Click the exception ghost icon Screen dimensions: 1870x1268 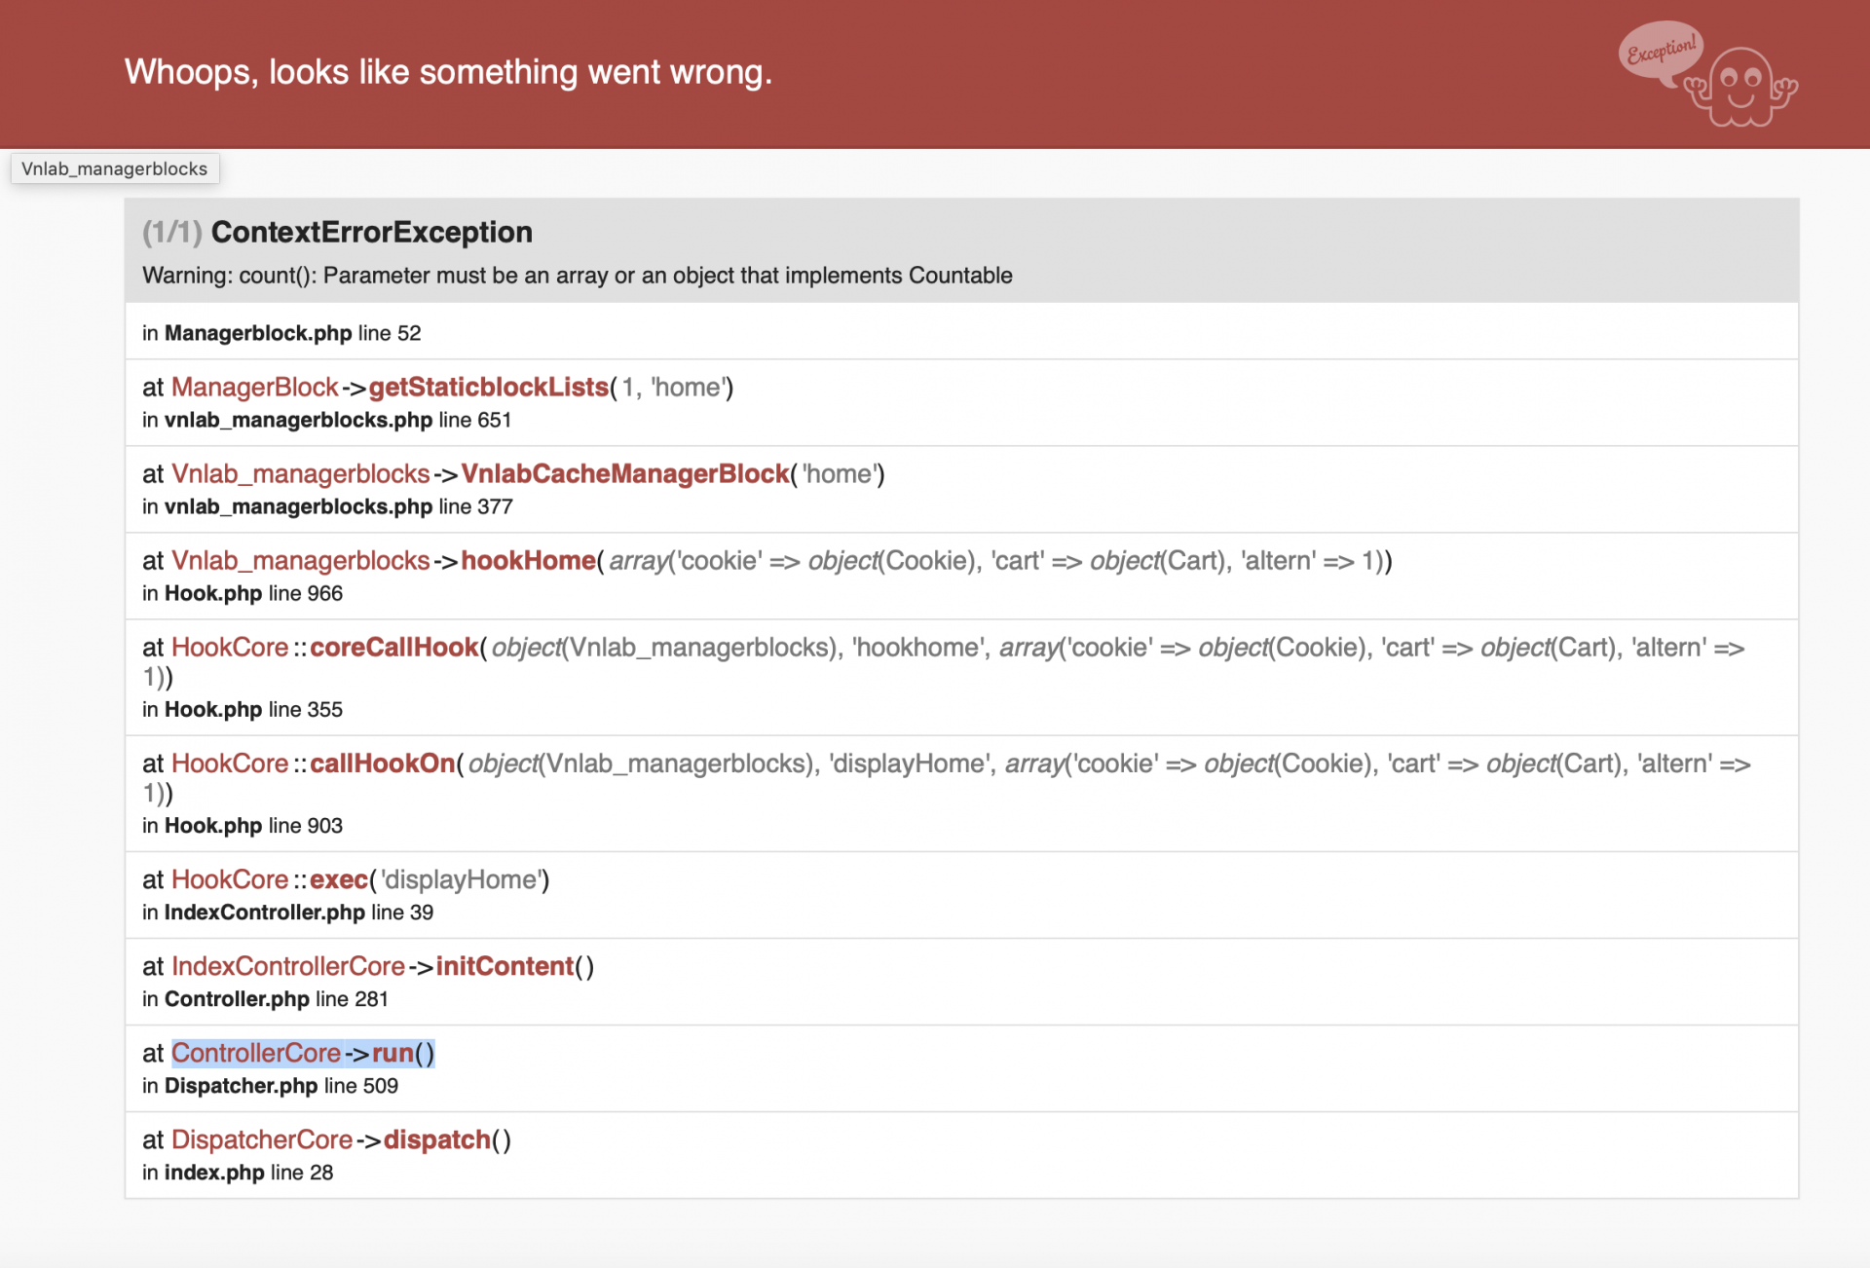pyautogui.click(x=1743, y=88)
